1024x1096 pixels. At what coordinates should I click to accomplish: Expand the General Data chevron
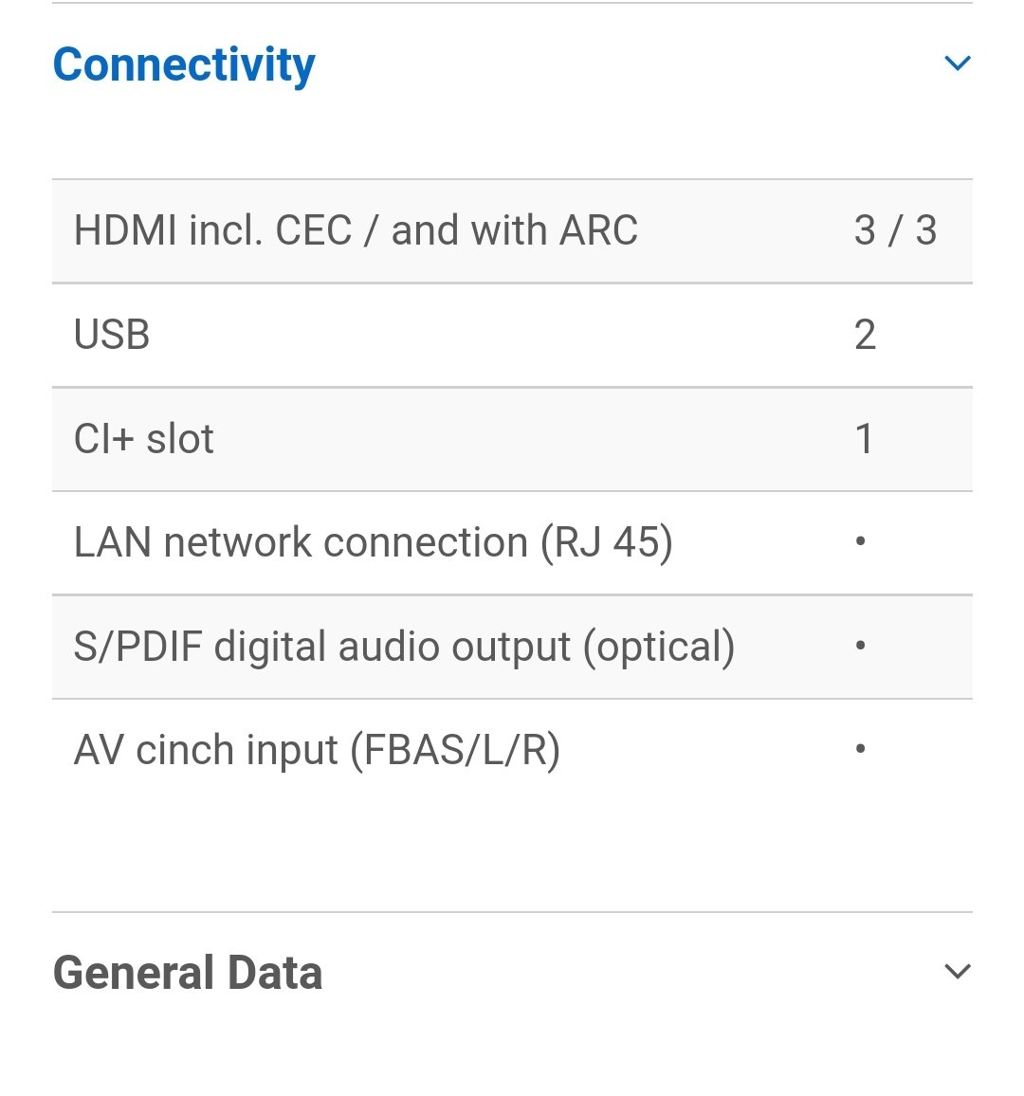pyautogui.click(x=957, y=971)
